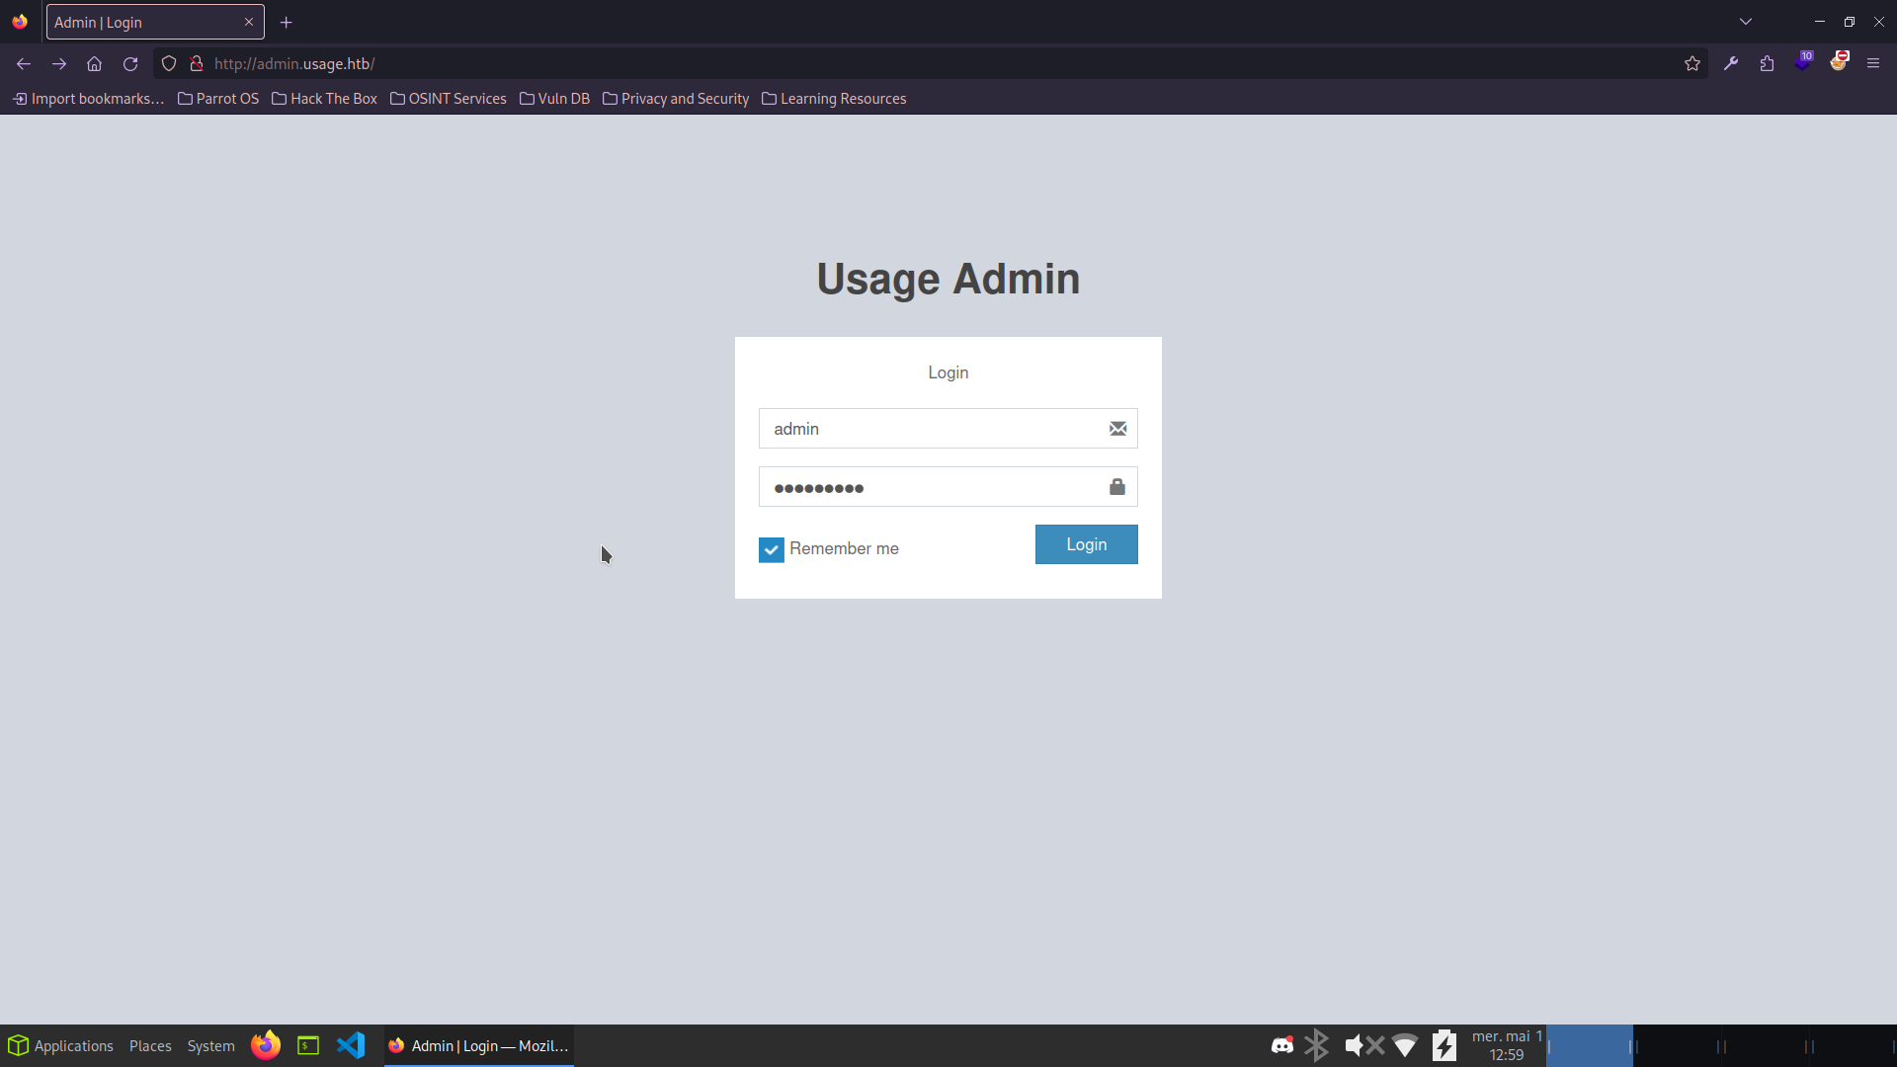
Task: Open Discord from the system tray
Action: click(1281, 1045)
